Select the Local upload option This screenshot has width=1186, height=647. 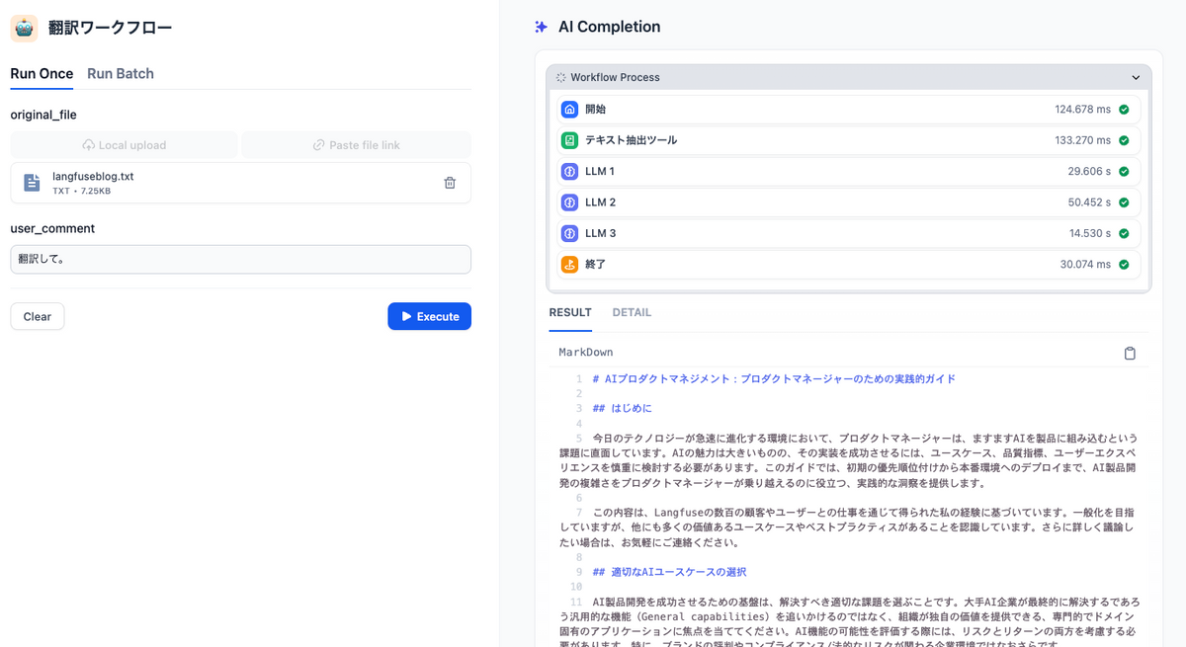click(x=124, y=144)
